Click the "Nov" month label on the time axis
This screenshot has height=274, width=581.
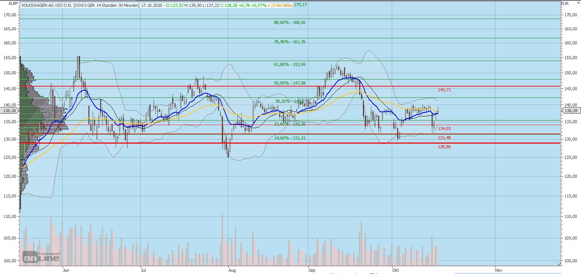click(x=499, y=270)
